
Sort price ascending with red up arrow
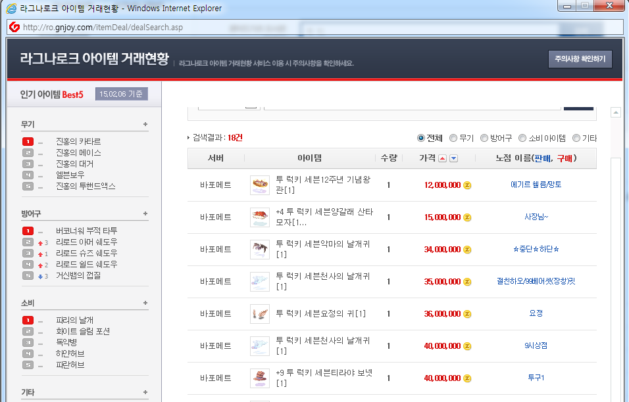pos(442,158)
